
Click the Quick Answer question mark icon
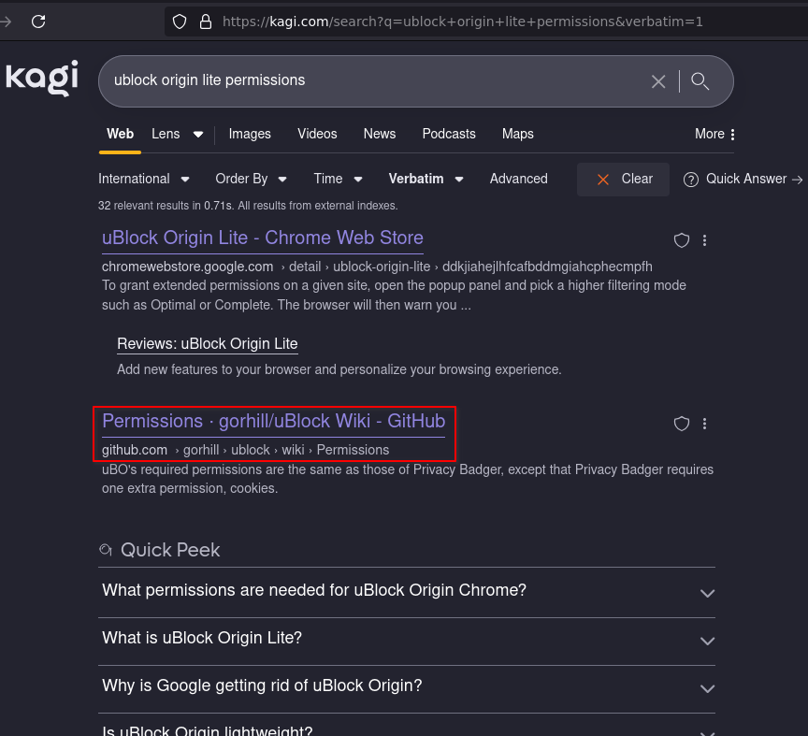click(x=691, y=180)
